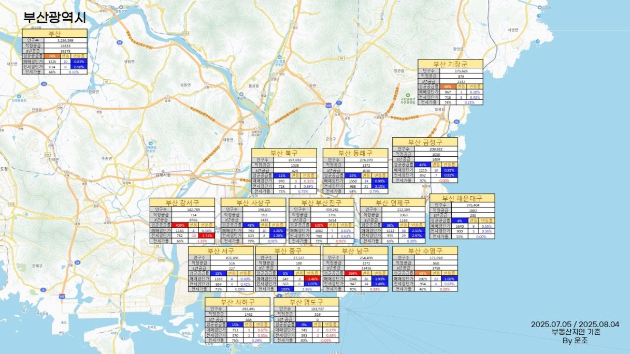Select the 북구 population value 267,692
Image resolution: width=630 pixels, height=354 pixels.
294,160
